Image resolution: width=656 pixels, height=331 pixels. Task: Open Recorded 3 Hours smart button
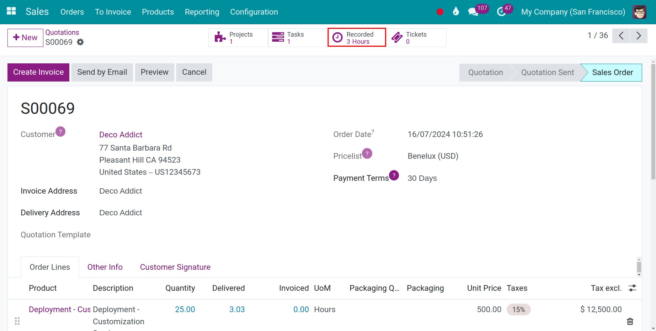point(357,37)
